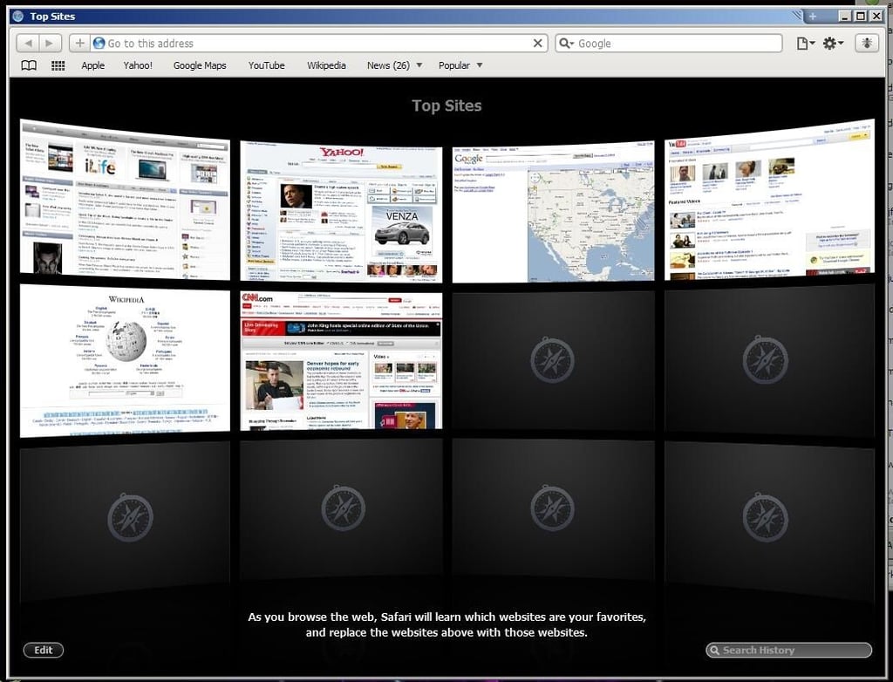The height and width of the screenshot is (682, 893).
Task: Open the YouTube bookmark
Action: tap(267, 65)
